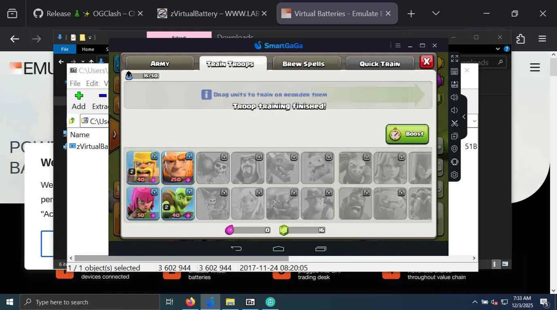
Task: Switch to the Release OGClash browser tab
Action: click(88, 13)
